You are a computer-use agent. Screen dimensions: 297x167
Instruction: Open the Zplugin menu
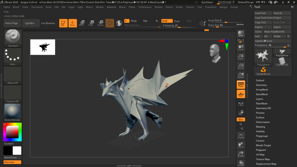pos(223,7)
